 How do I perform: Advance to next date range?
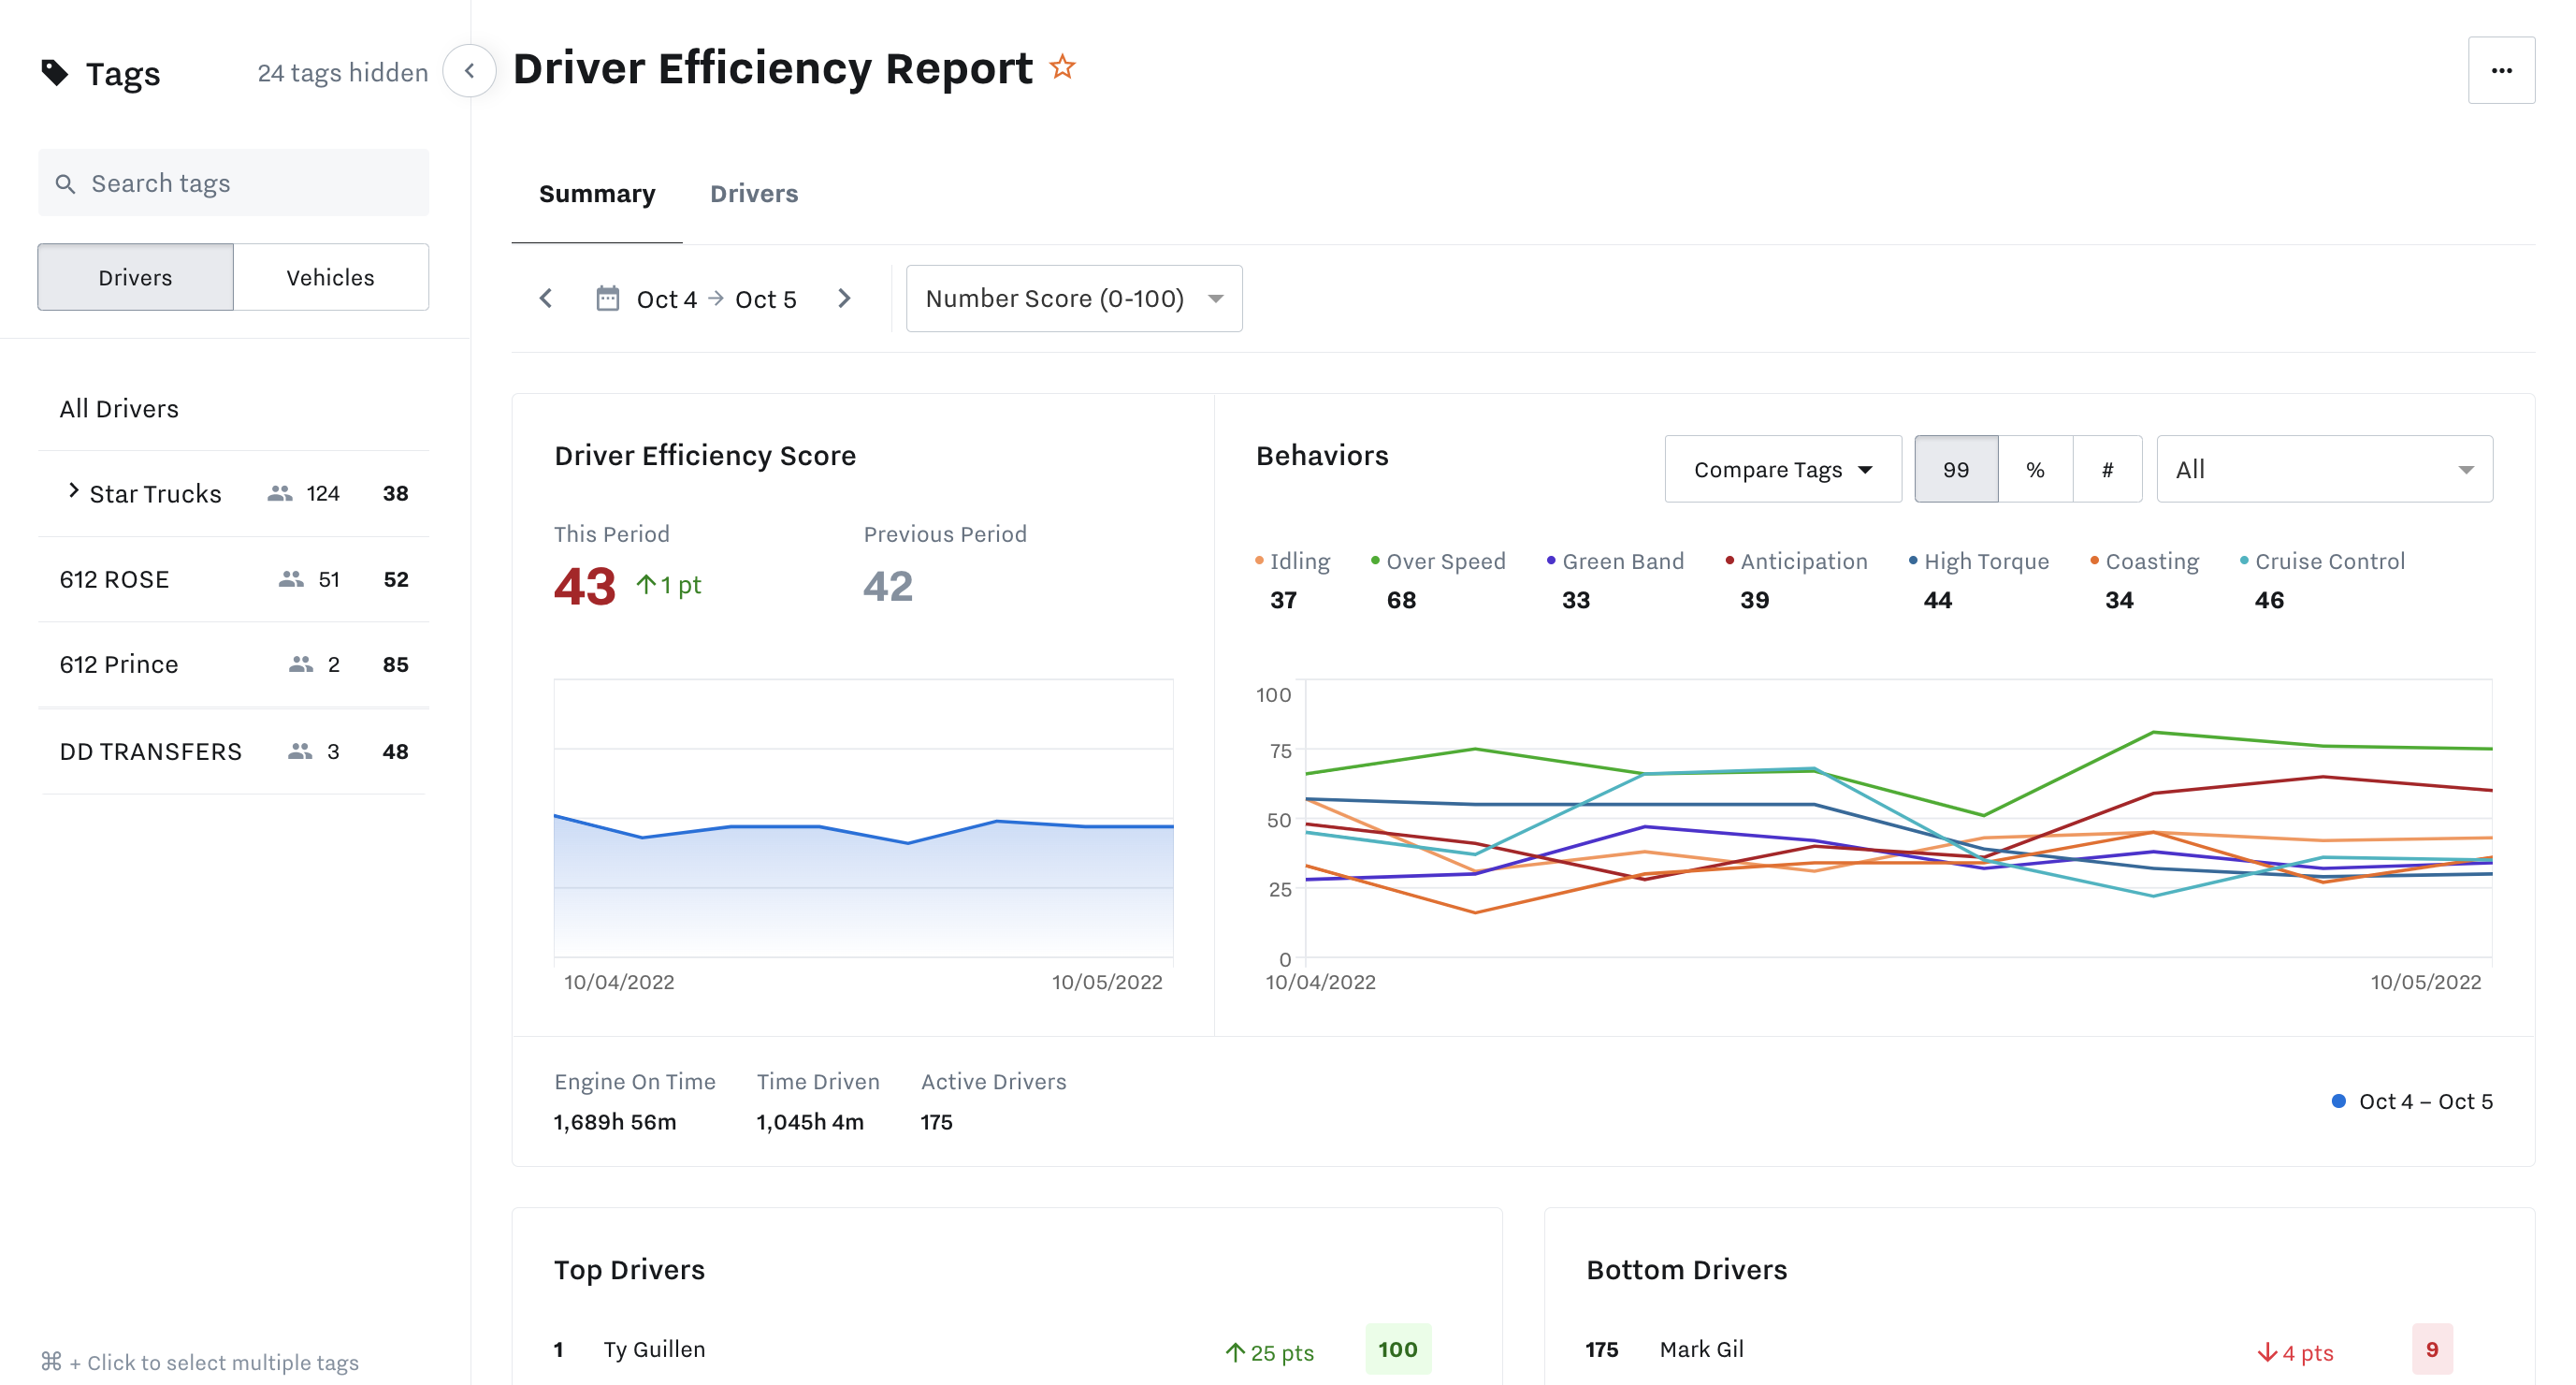point(844,299)
